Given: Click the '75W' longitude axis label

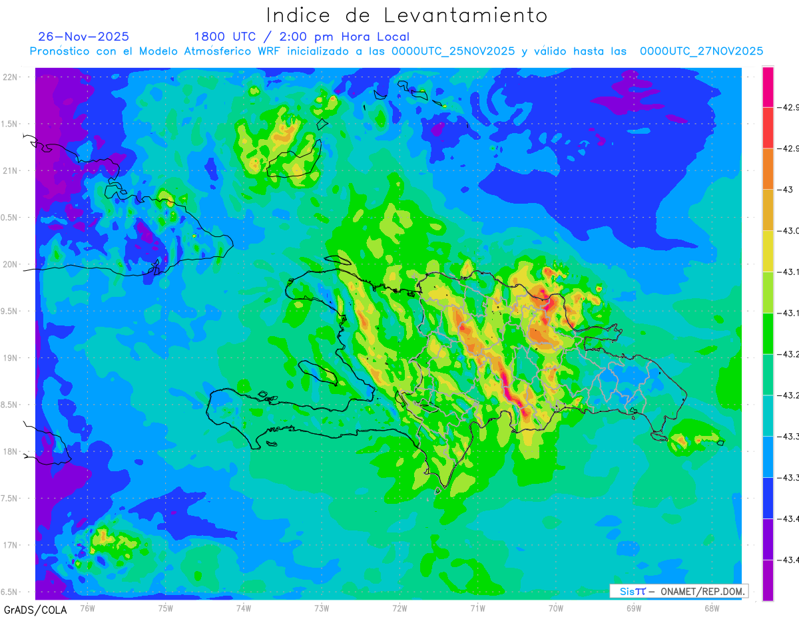Looking at the screenshot, I should (166, 608).
